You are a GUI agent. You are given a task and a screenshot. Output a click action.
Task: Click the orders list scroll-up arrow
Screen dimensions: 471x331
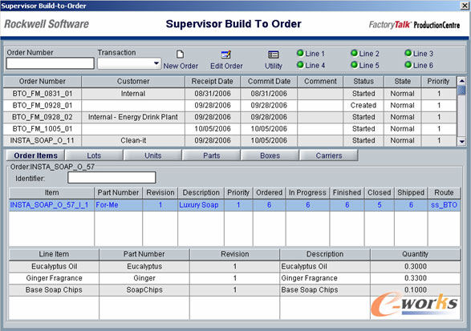pos(461,81)
